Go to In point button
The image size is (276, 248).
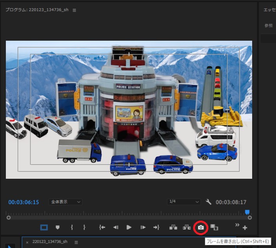[102, 227]
